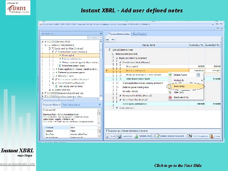
Task: Click the Tools button icon in bottom toolbar
Action: [108, 136]
